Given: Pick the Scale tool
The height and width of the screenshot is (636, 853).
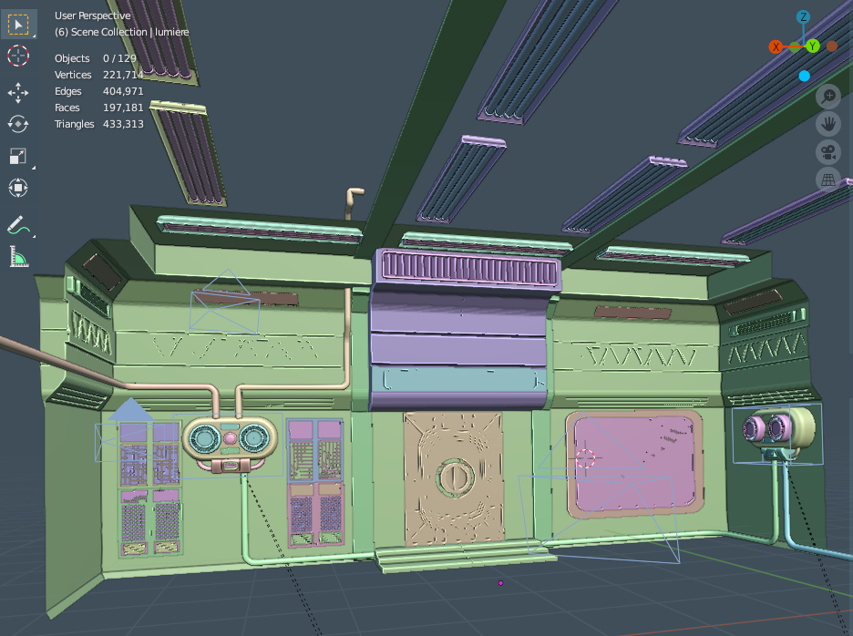Looking at the screenshot, I should (x=18, y=157).
